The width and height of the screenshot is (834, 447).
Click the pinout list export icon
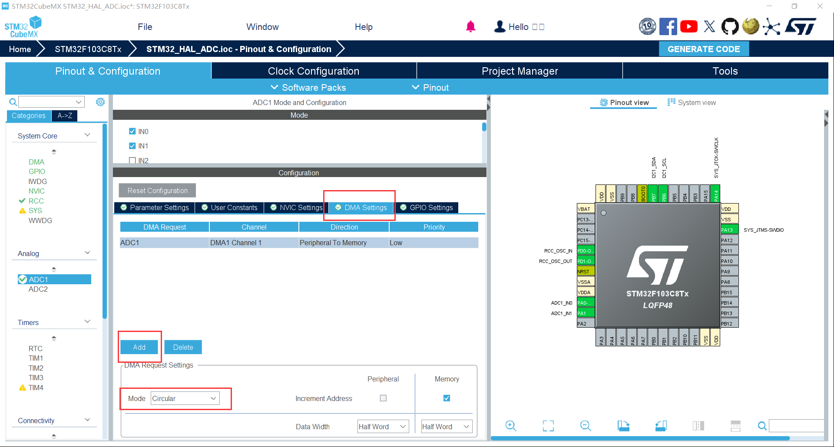pyautogui.click(x=735, y=426)
